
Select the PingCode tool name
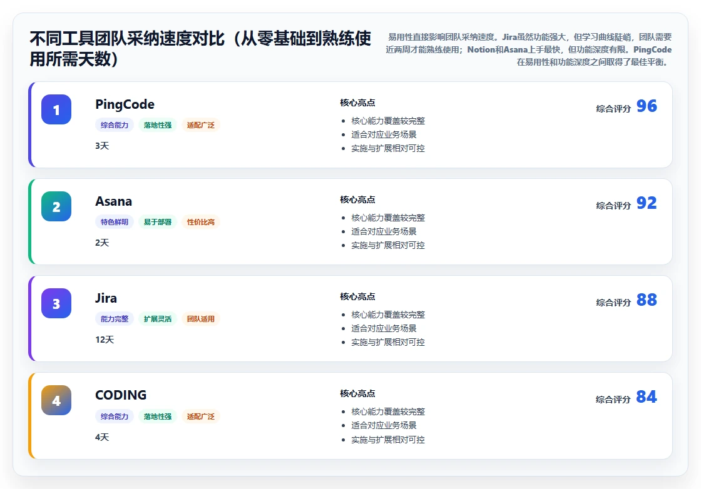click(125, 104)
